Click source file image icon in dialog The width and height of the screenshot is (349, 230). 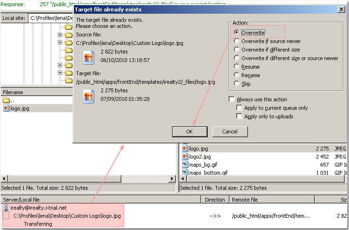point(88,58)
